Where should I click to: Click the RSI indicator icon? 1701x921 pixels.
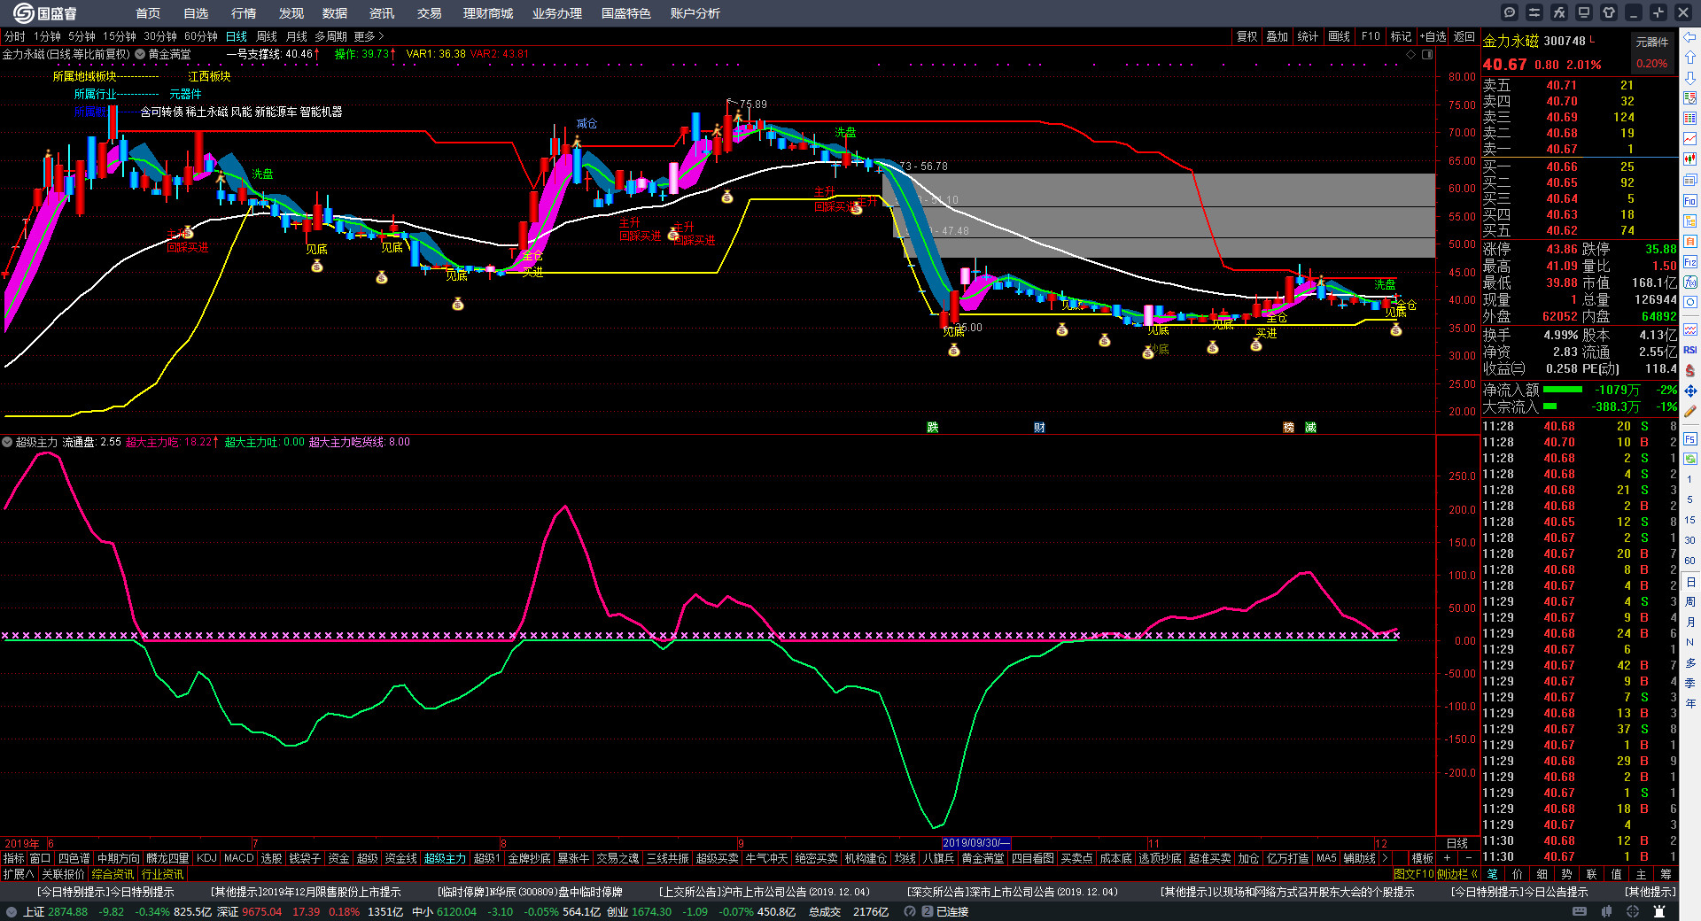click(x=1690, y=351)
